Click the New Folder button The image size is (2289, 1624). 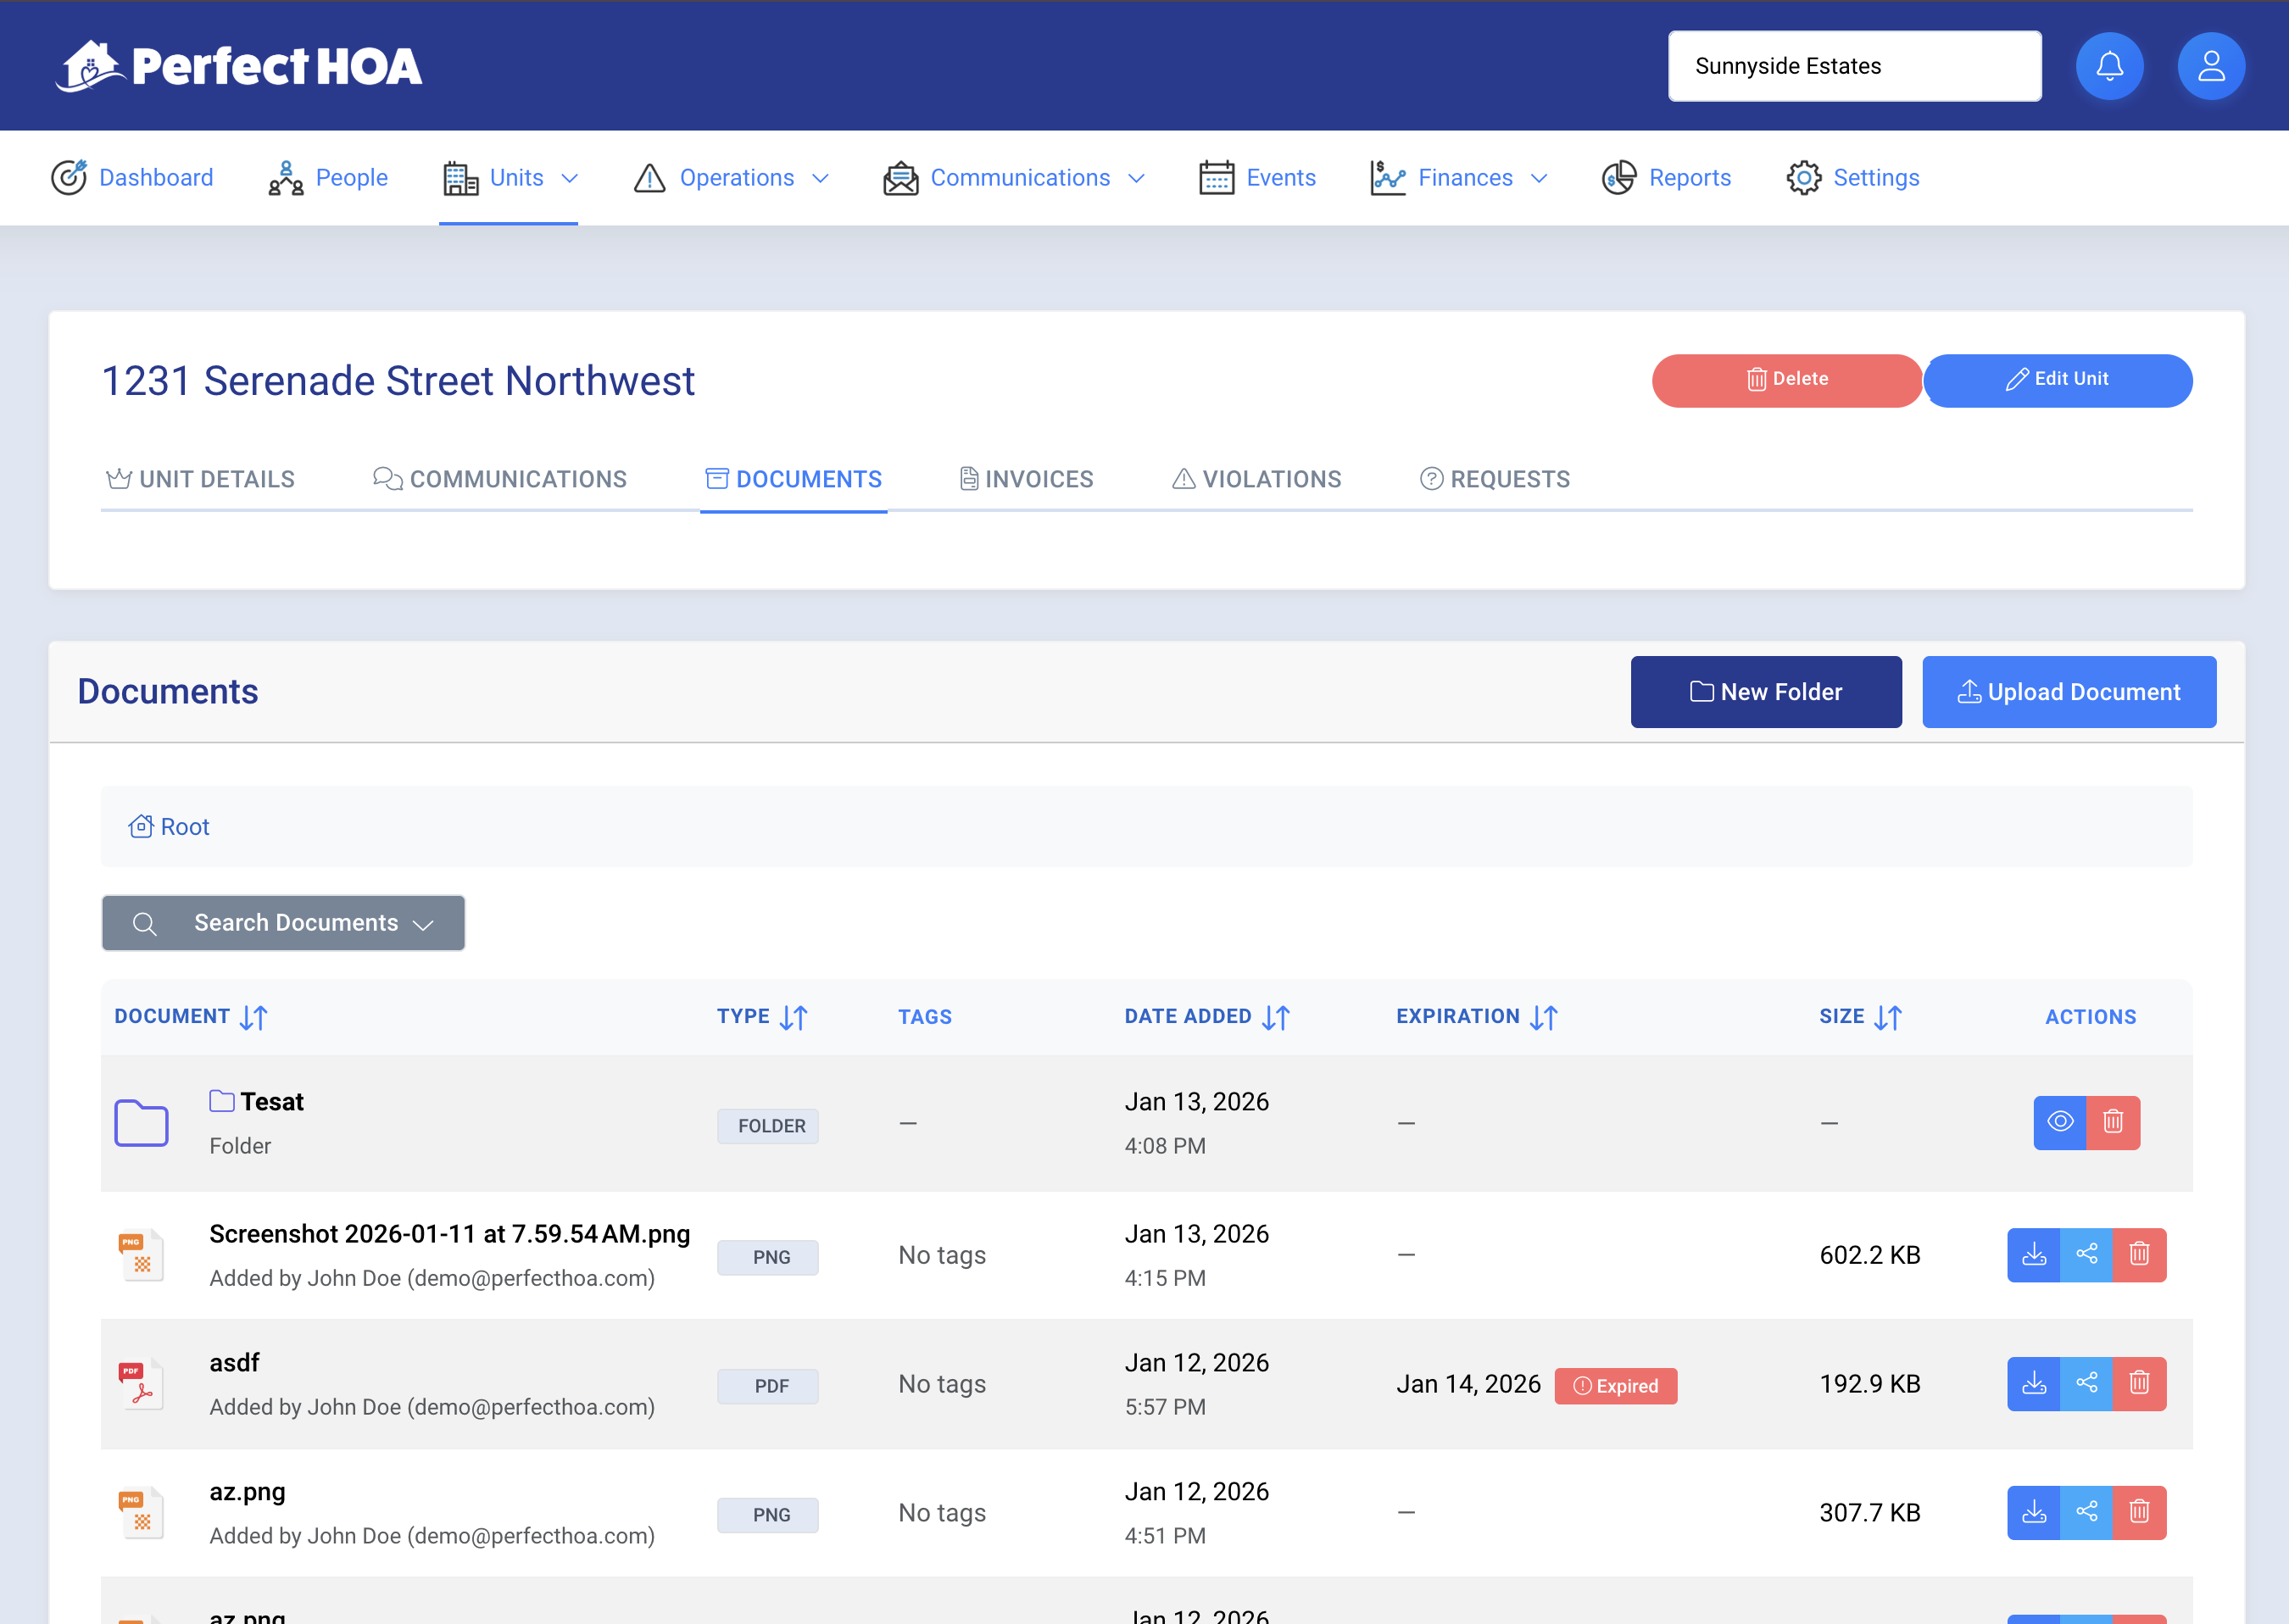pyautogui.click(x=1765, y=692)
